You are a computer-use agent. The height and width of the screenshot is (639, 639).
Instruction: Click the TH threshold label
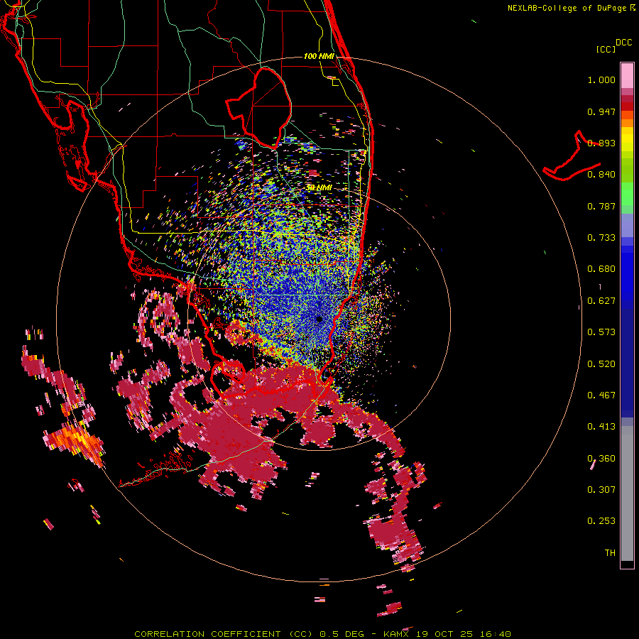point(610,553)
